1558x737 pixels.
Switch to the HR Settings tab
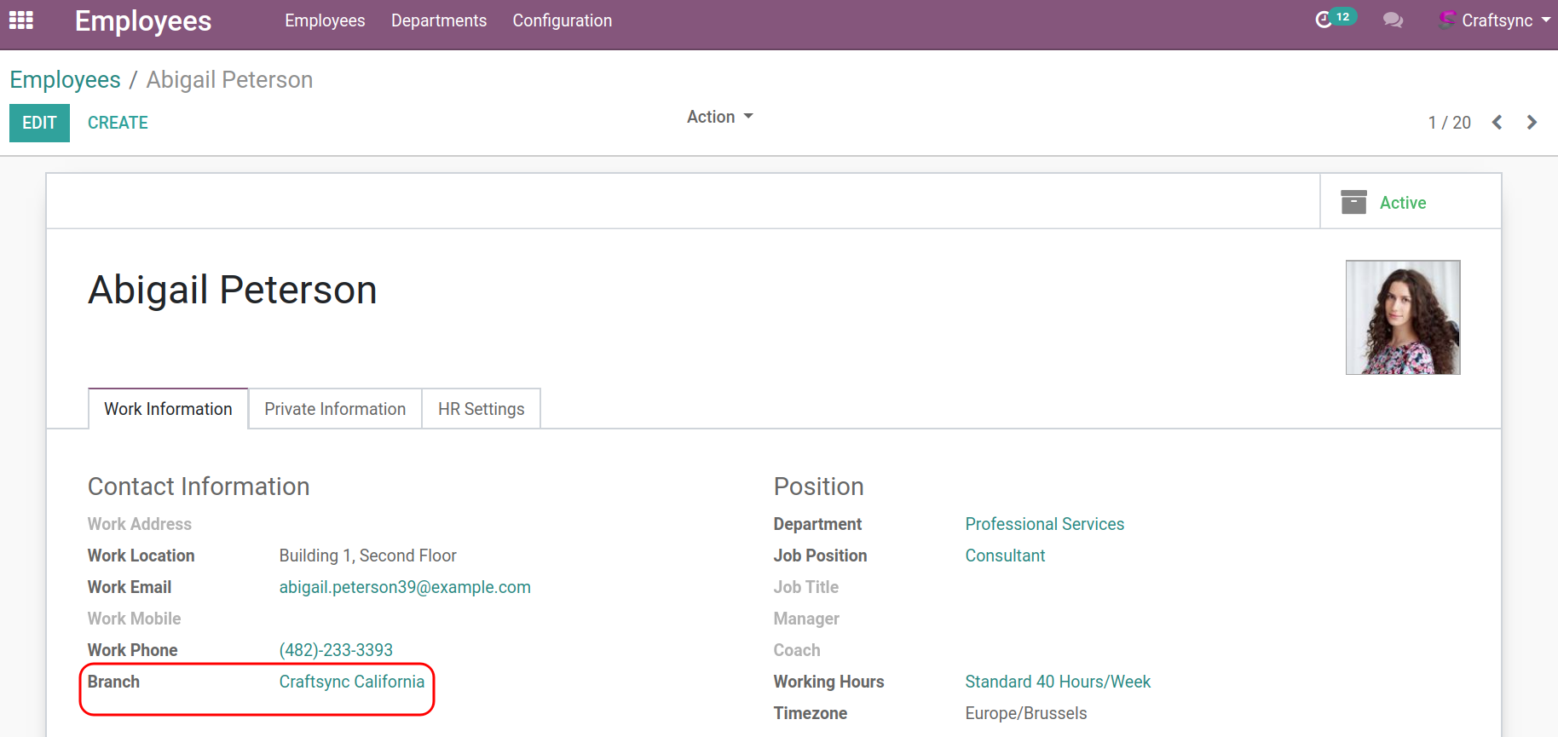[x=481, y=409]
